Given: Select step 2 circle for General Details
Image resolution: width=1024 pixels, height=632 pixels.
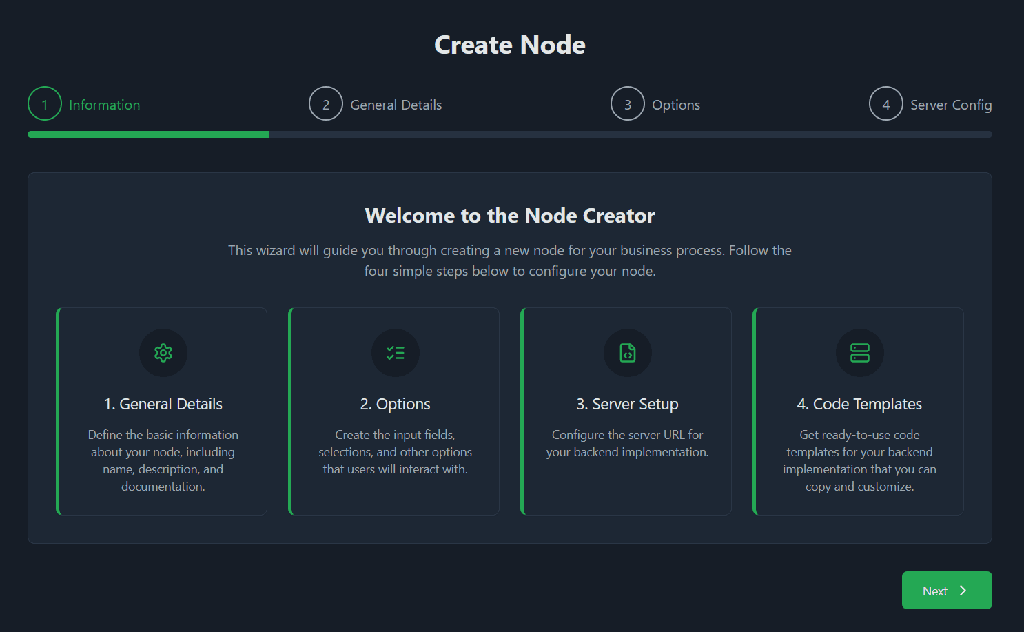Looking at the screenshot, I should click(x=326, y=104).
